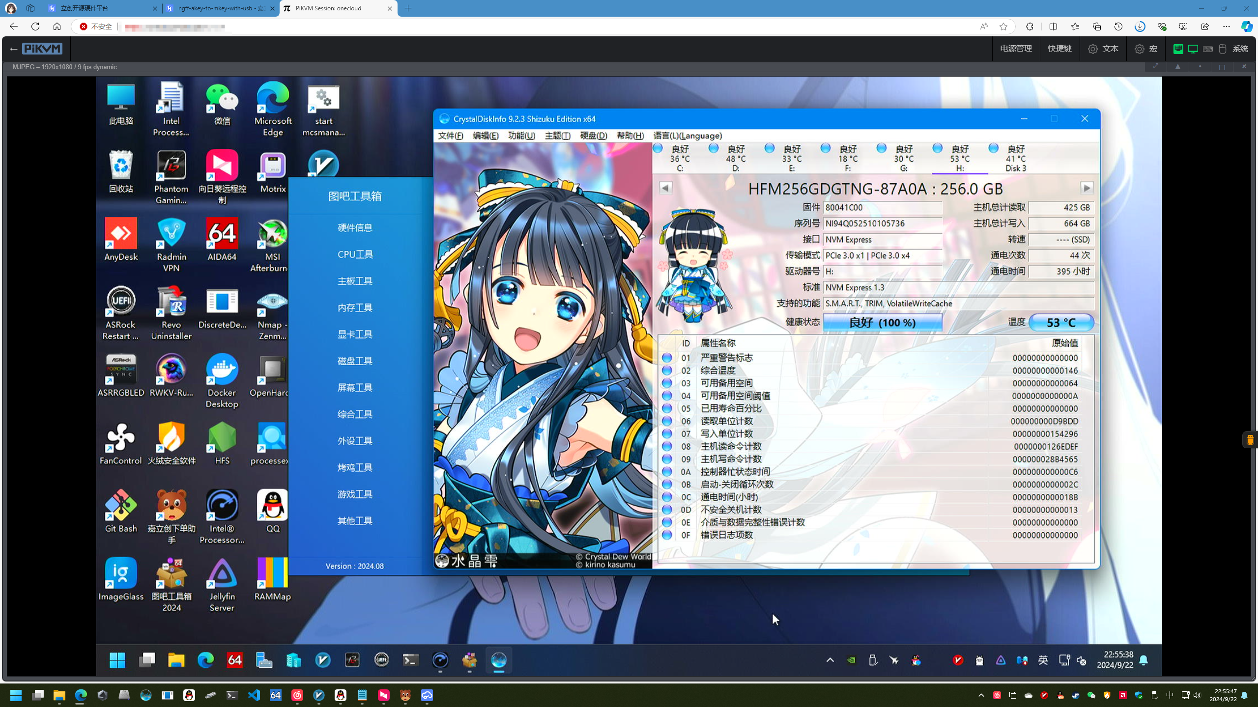Go to the previous disk with left arrow
The height and width of the screenshot is (707, 1258).
(x=665, y=188)
